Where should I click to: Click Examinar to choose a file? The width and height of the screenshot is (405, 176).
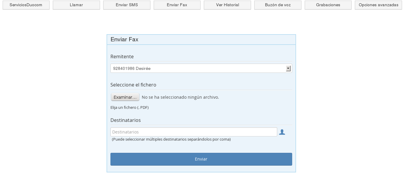tap(125, 97)
